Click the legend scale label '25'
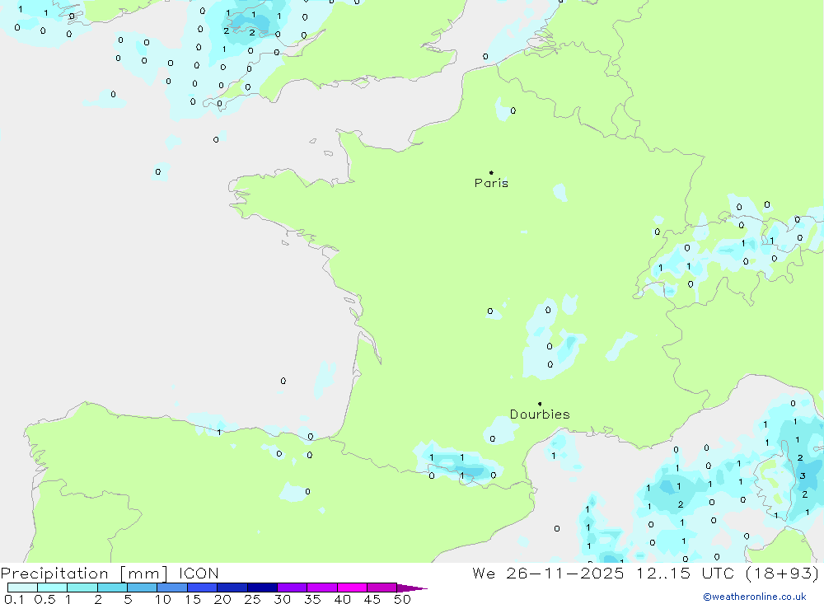This screenshot has height=604, width=824. (x=253, y=599)
